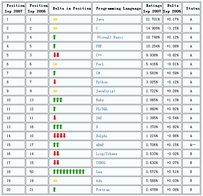Click the red down arrow in Python row
Image resolution: width=203 pixels, height=196 pixels.
click(55, 82)
